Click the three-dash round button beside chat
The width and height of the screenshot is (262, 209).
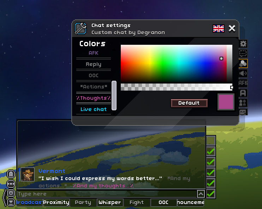[11, 184]
